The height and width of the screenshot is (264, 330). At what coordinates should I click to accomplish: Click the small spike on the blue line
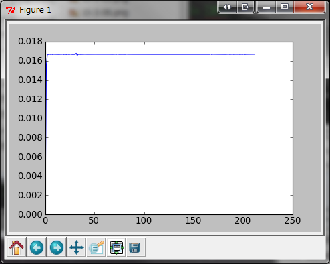pyautogui.click(x=77, y=54)
